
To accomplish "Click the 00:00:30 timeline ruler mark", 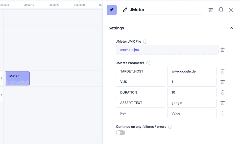I will coord(79,5).
